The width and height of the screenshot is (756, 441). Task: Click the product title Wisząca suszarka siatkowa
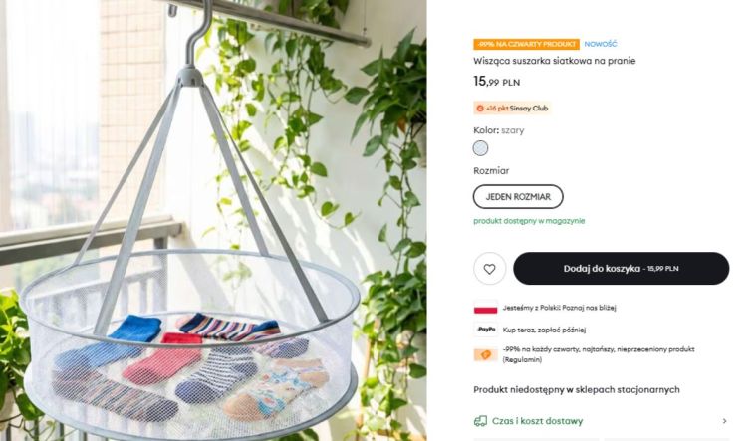(x=554, y=61)
